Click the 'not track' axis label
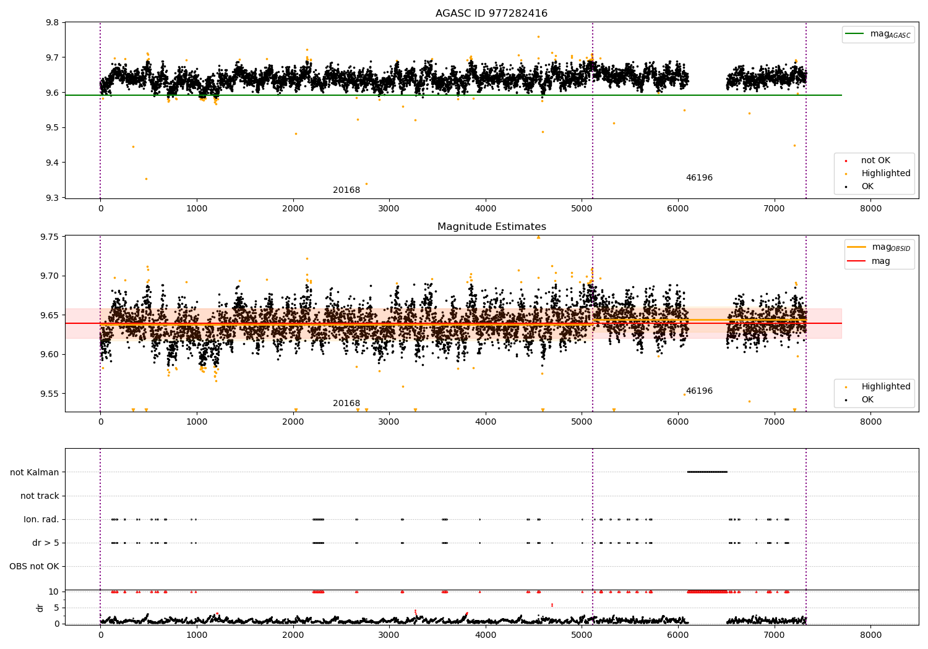This screenshot has width=928, height=649. click(x=40, y=496)
